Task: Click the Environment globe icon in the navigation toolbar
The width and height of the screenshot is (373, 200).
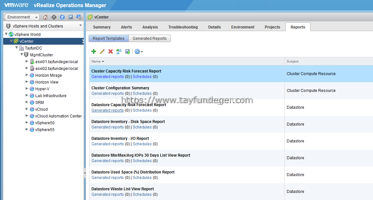Action: point(62,17)
